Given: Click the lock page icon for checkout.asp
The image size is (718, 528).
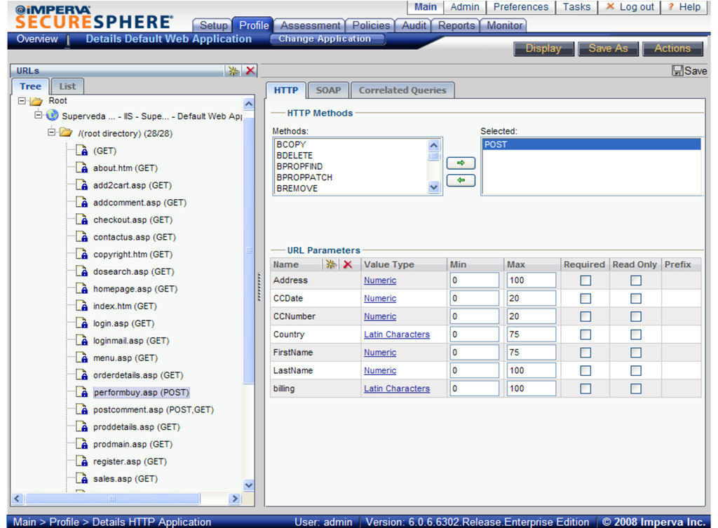Looking at the screenshot, I should (x=82, y=219).
